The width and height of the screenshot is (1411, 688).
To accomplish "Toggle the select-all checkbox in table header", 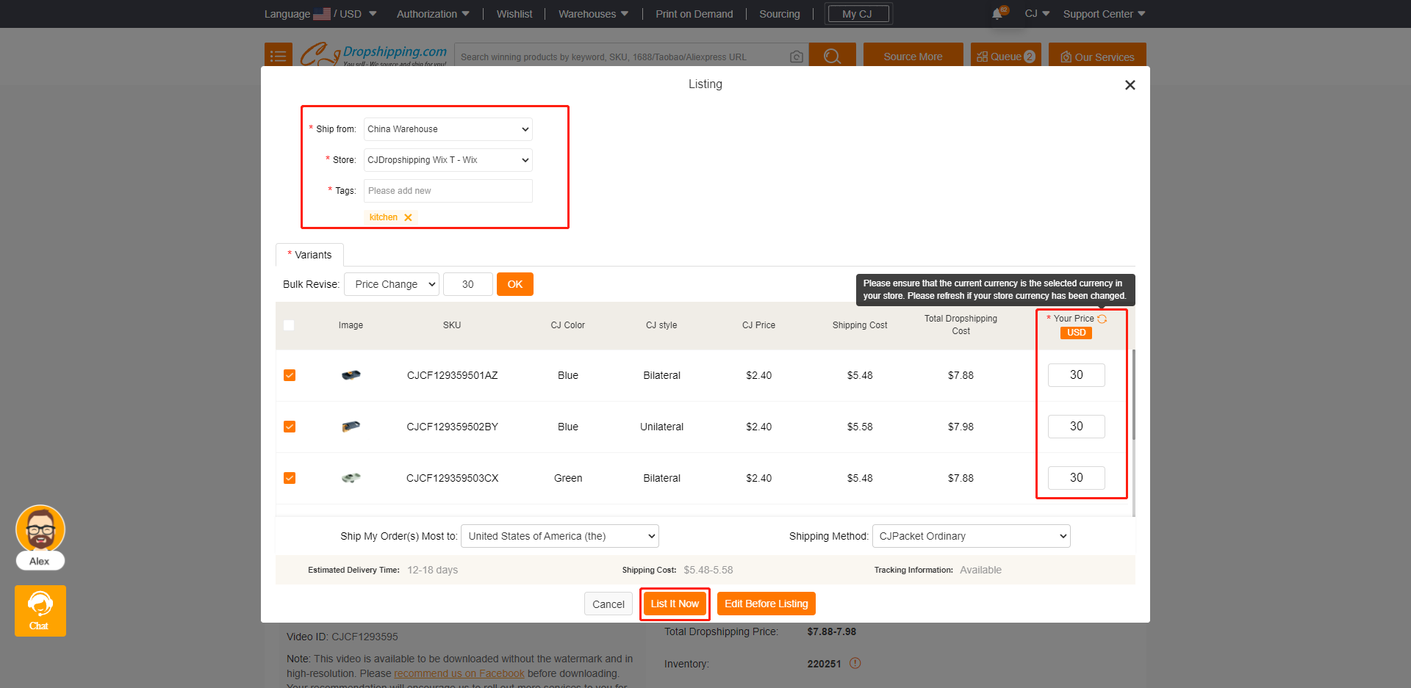I will point(289,325).
